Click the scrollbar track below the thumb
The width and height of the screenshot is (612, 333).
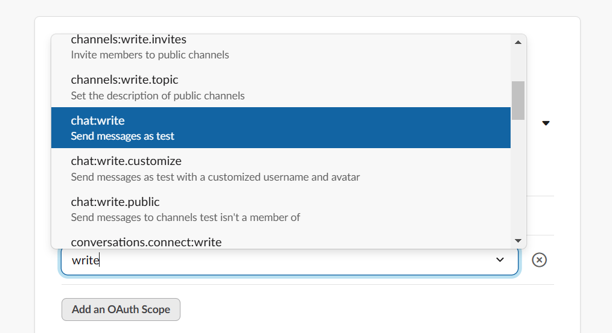518,181
